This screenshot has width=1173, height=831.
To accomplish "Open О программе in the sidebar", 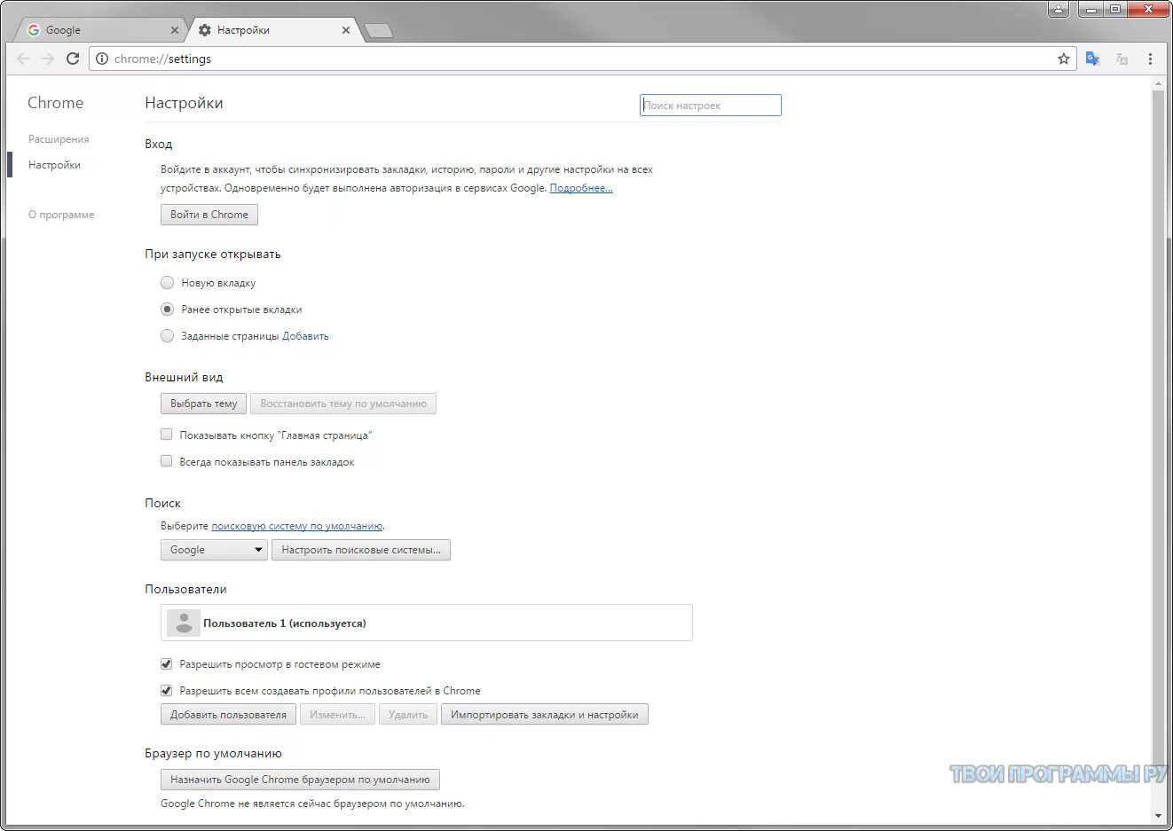I will pyautogui.click(x=61, y=215).
